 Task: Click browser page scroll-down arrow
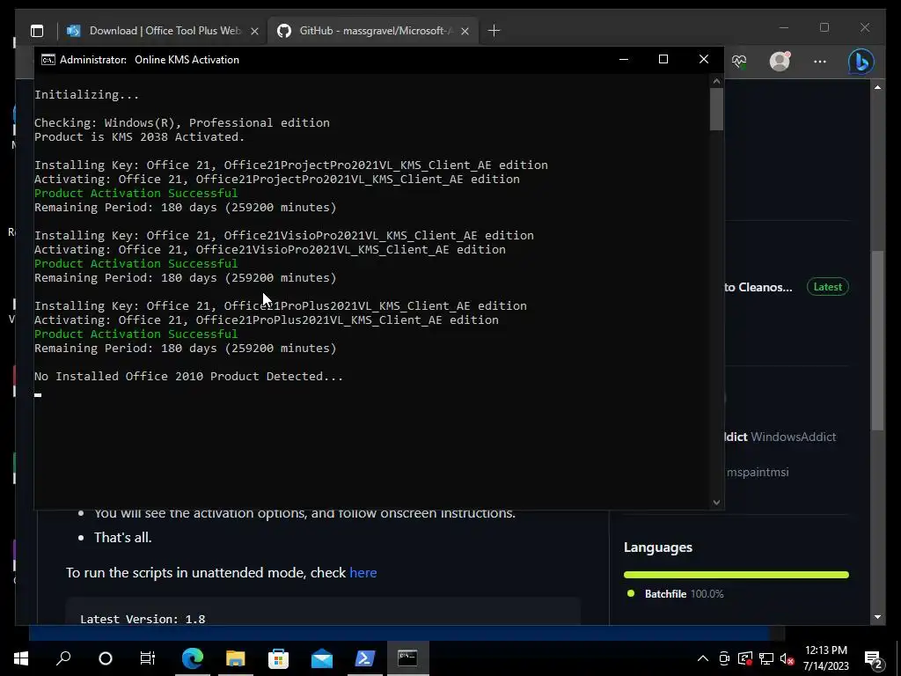point(877,617)
